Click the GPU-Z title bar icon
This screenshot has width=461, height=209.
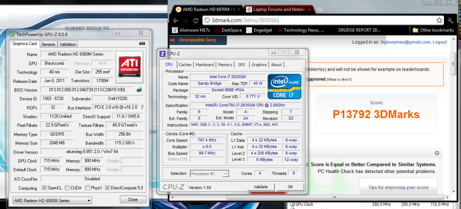(12, 34)
